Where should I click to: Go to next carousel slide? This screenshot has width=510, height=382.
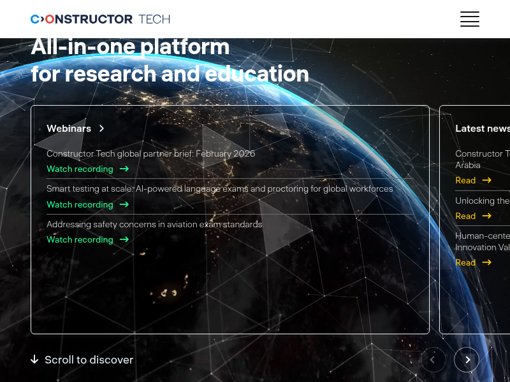click(467, 360)
